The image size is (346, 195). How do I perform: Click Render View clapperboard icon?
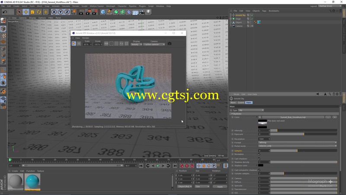[81, 12]
